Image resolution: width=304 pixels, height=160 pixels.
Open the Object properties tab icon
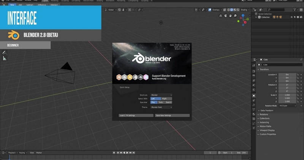(254, 96)
